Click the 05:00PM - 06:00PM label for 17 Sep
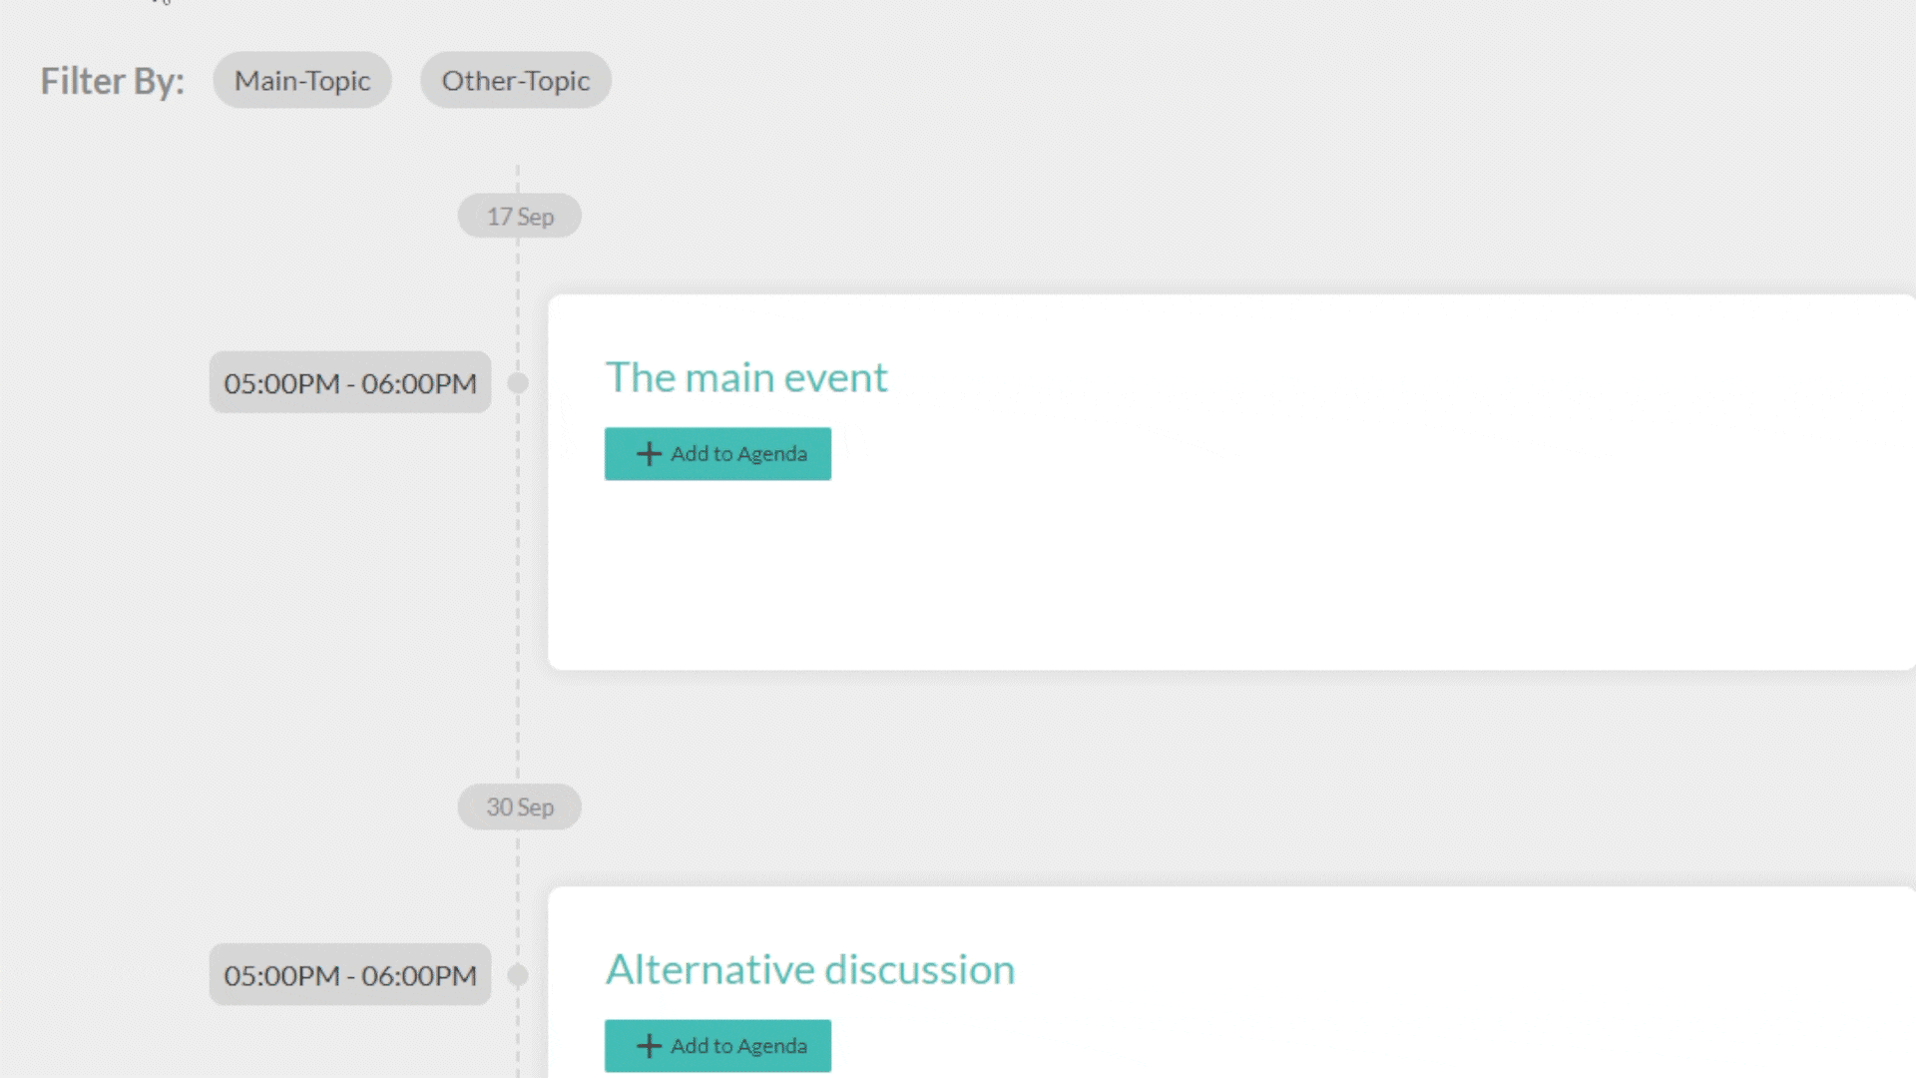Viewport: 1916px width, 1078px height. coord(349,382)
